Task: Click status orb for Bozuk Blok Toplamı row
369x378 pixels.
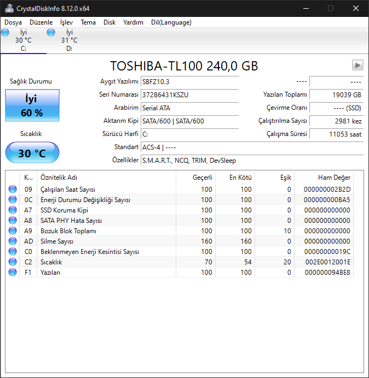Action: pyautogui.click(x=13, y=231)
